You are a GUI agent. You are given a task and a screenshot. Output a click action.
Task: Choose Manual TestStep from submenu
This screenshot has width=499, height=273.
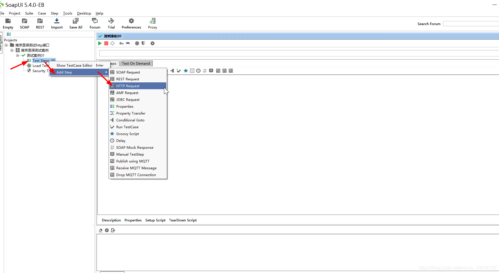(x=138, y=154)
